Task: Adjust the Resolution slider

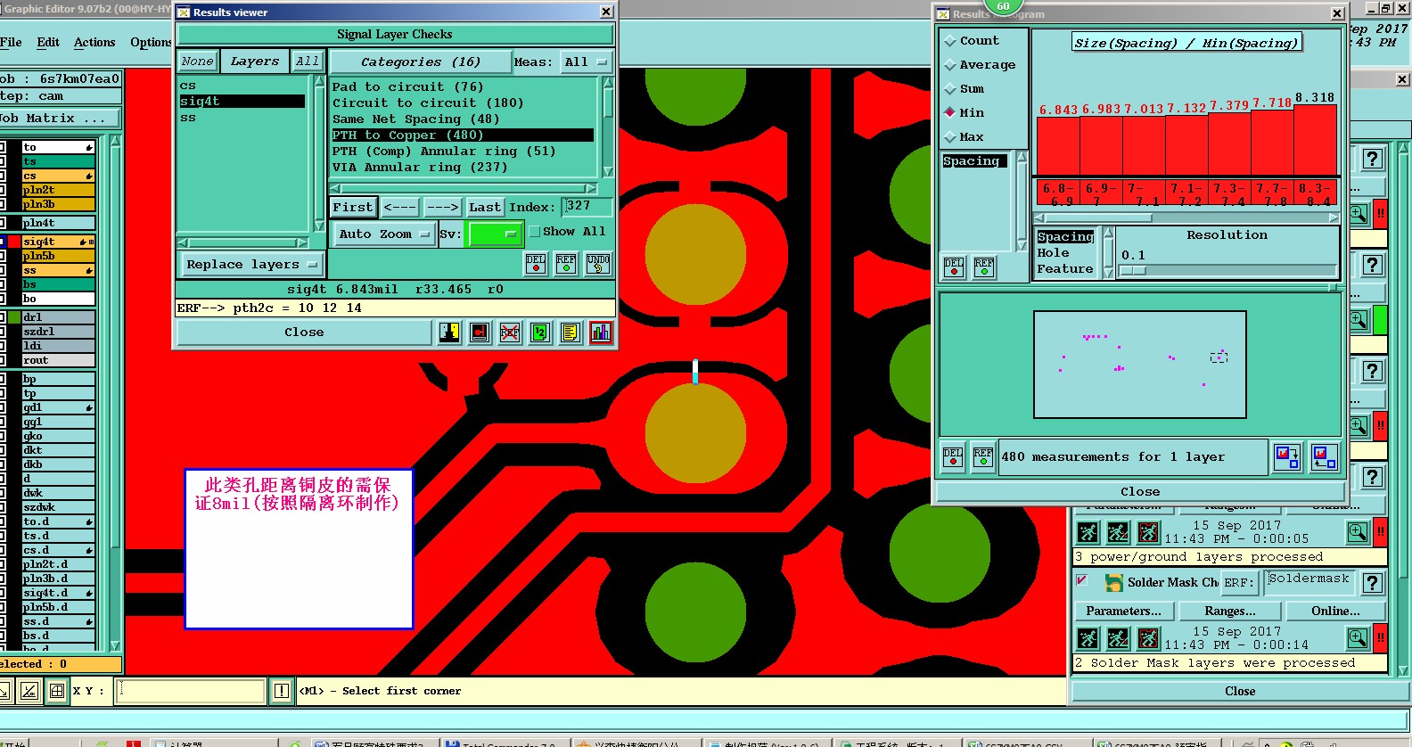Action: (x=1132, y=271)
